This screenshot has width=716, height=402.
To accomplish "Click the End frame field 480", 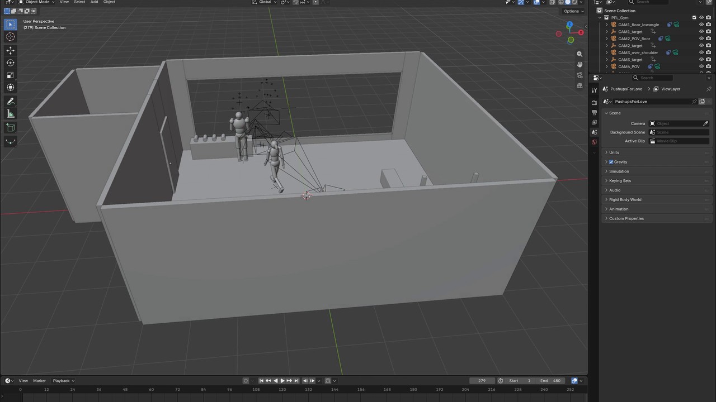I will coord(550,381).
